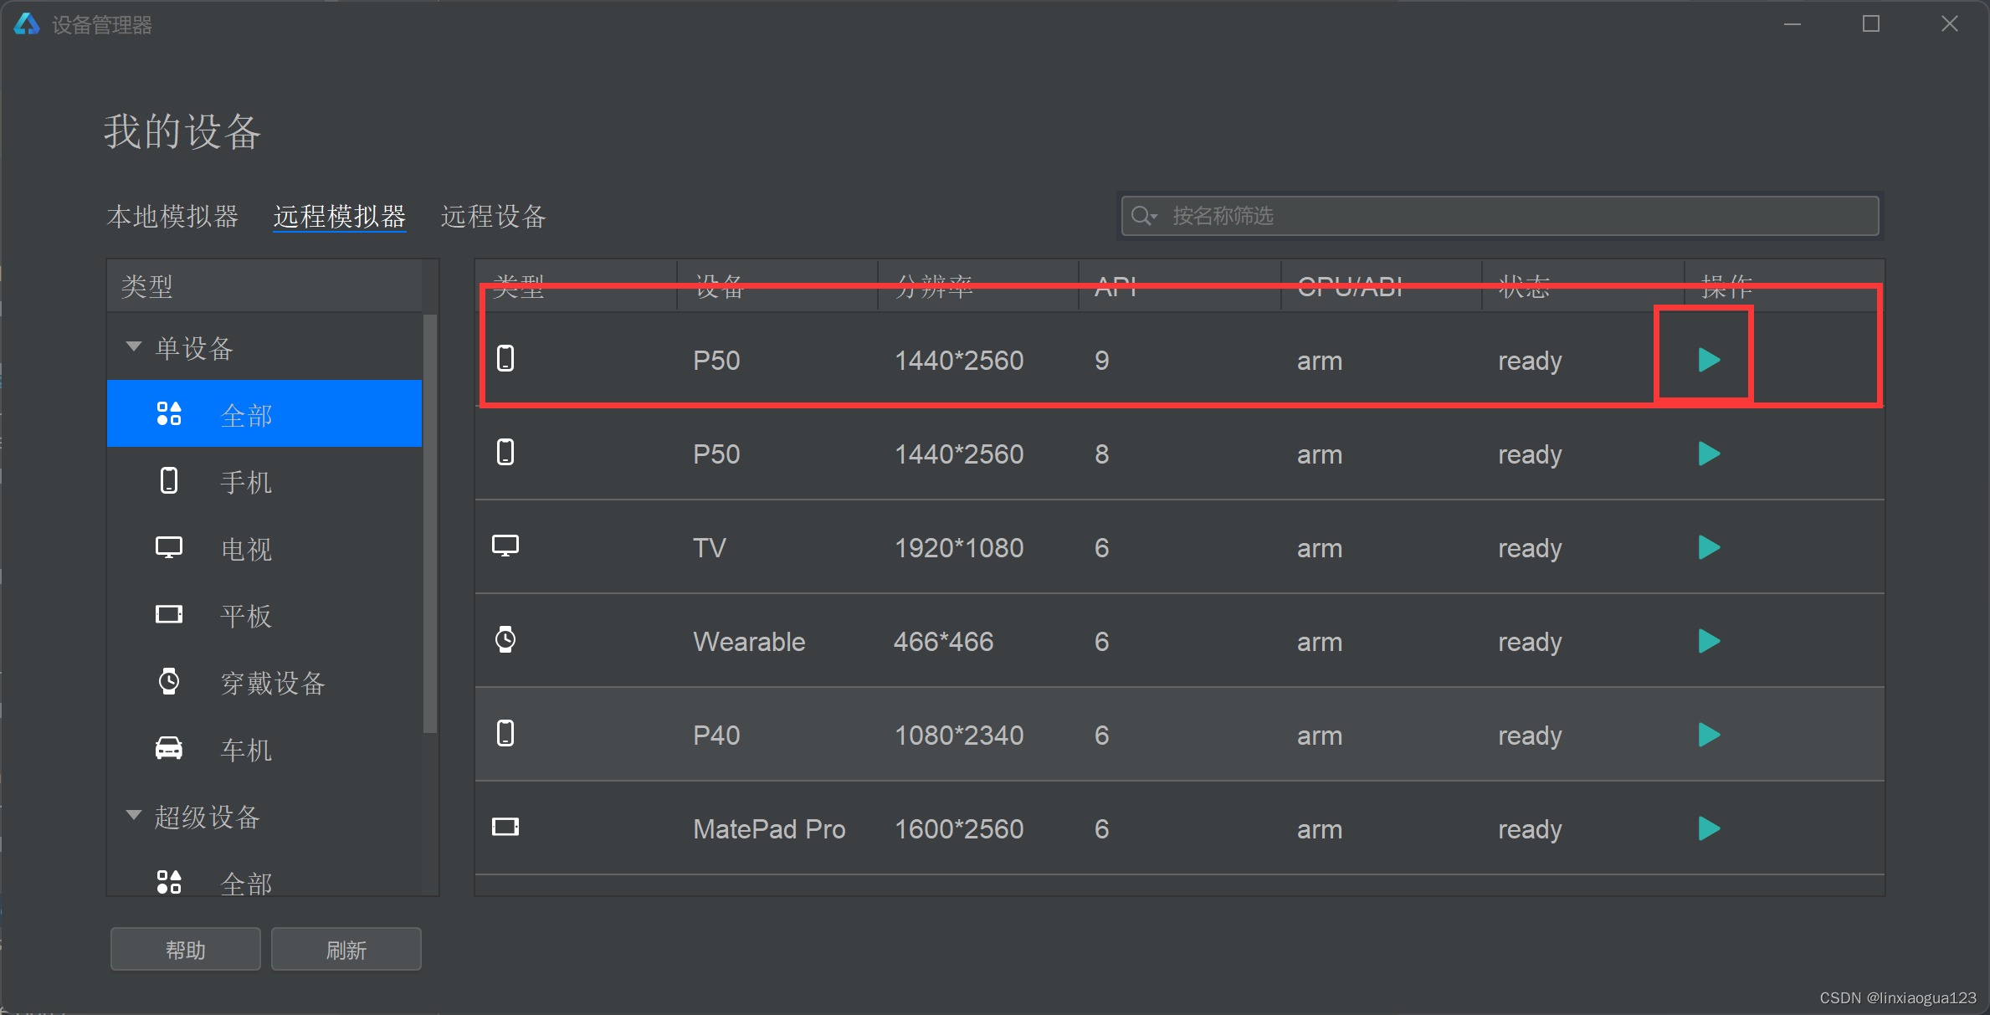The image size is (1990, 1015).
Task: Click the DevEco logo in title bar
Action: click(27, 24)
